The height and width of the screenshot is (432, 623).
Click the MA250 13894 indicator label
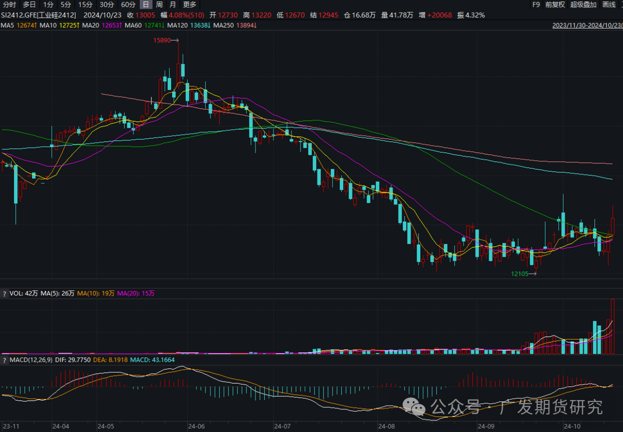[235, 26]
